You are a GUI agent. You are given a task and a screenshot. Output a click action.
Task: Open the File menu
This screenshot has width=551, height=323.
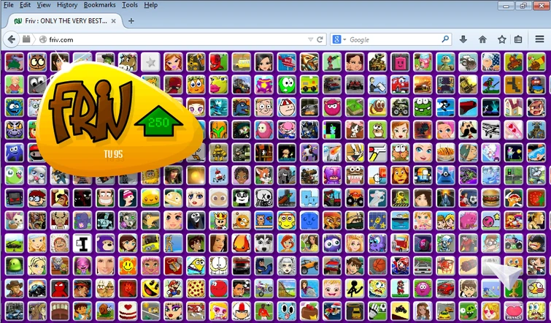point(9,5)
